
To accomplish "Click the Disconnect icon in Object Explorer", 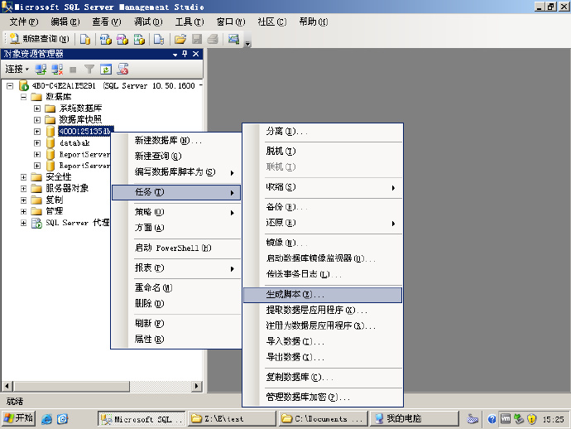I will point(57,69).
